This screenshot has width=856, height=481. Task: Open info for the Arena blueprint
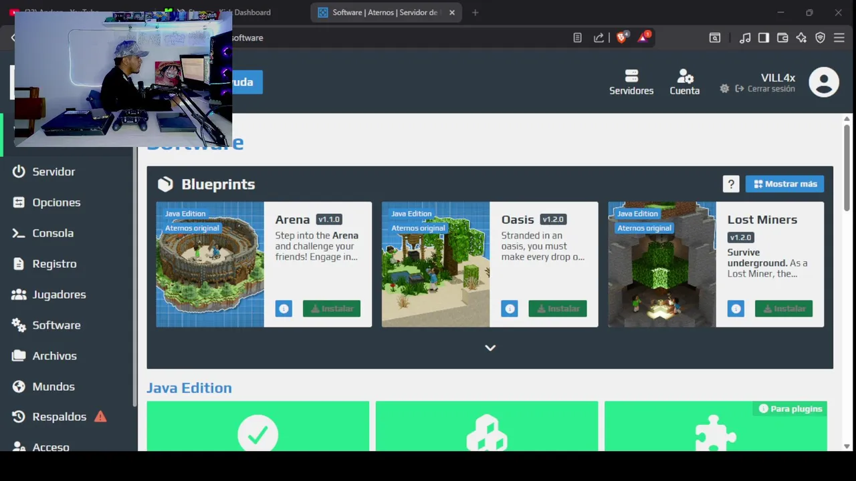284,309
